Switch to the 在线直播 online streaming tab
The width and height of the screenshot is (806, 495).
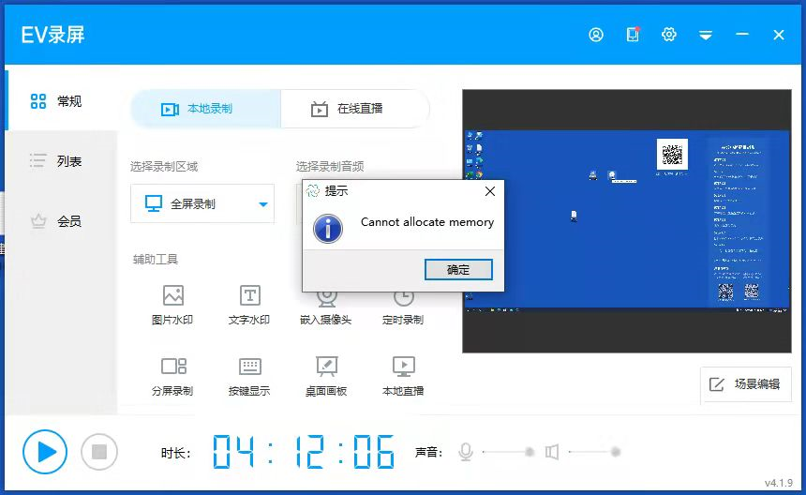[x=354, y=109]
